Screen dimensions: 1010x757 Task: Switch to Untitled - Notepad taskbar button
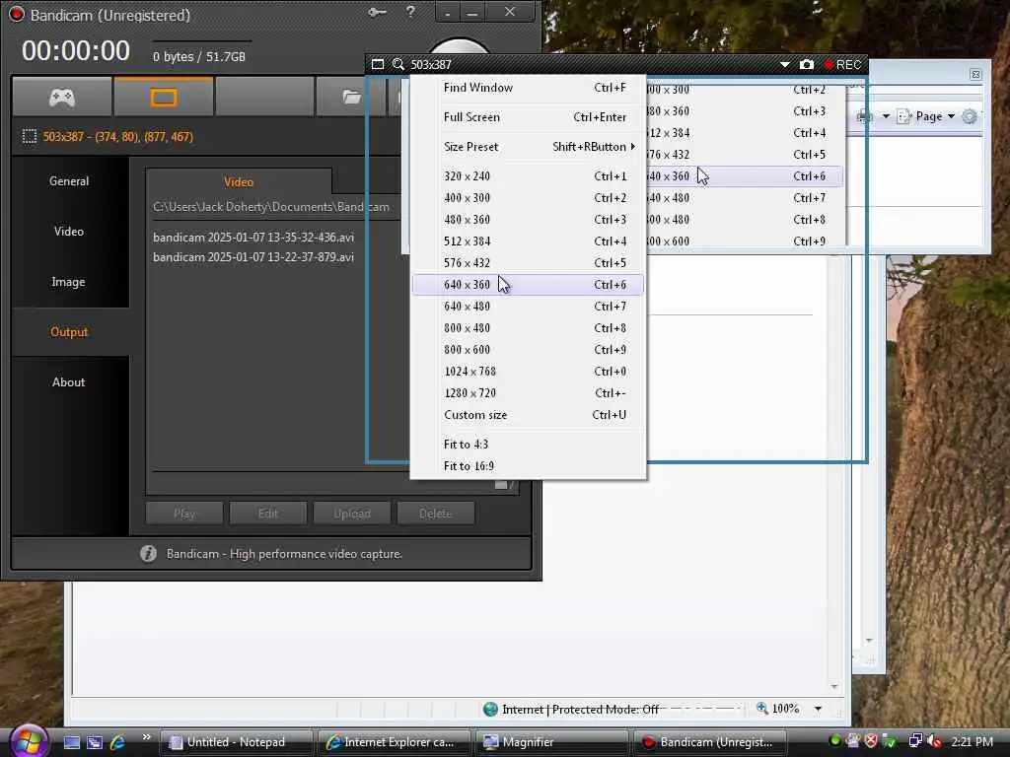(236, 742)
